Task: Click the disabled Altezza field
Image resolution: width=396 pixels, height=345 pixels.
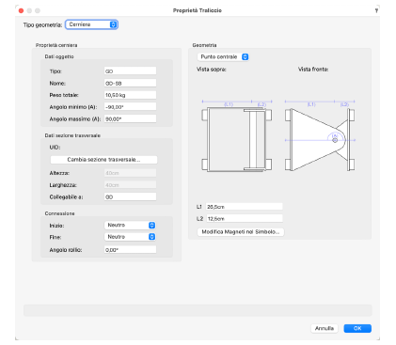Action: point(130,173)
